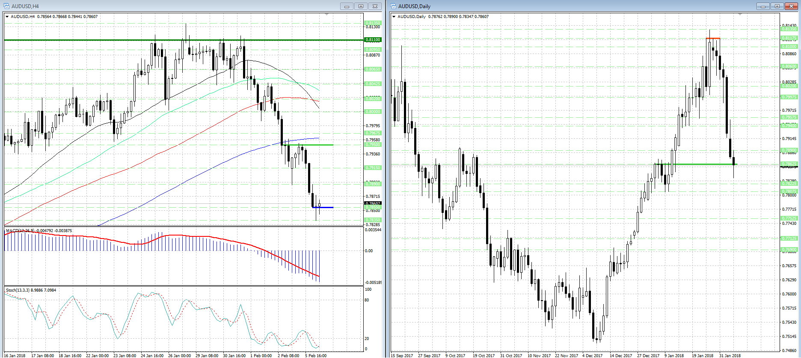Select the orange horizontal line on Daily chart
The width and height of the screenshot is (801, 358).
click(713, 39)
